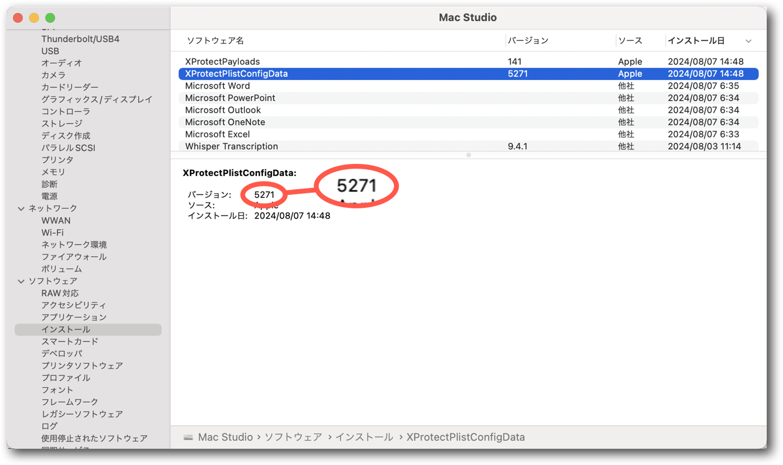Screen dimensions: 783x465
Task: Select the Whisper Transcription row
Action: pos(468,146)
